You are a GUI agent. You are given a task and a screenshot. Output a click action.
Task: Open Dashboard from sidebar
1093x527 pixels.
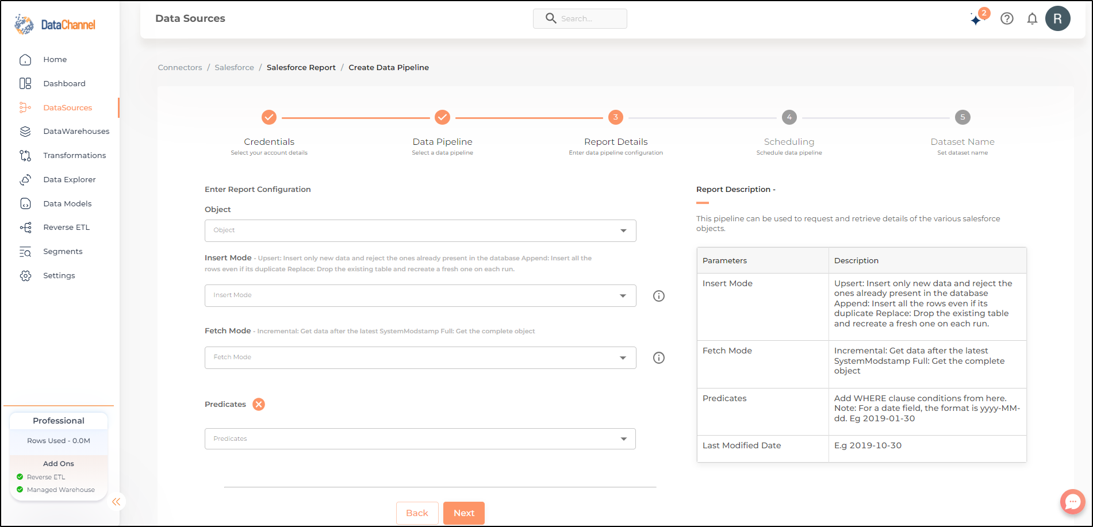pyautogui.click(x=64, y=83)
